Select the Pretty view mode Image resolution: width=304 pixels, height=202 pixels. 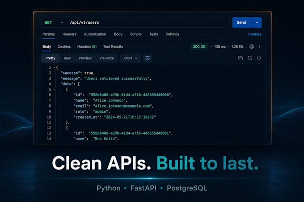51,58
